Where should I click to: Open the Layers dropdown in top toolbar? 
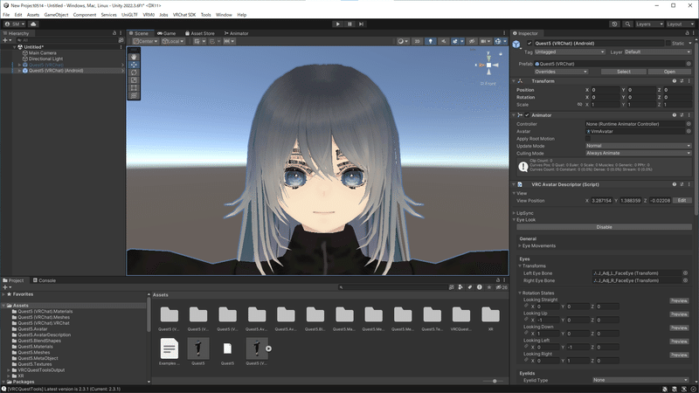coord(649,24)
